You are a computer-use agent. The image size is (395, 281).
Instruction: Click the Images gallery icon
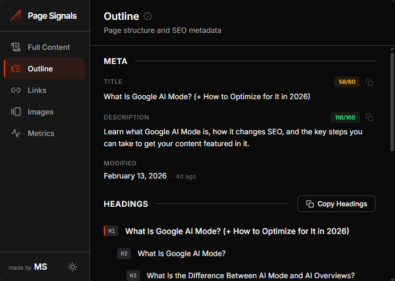[16, 112]
